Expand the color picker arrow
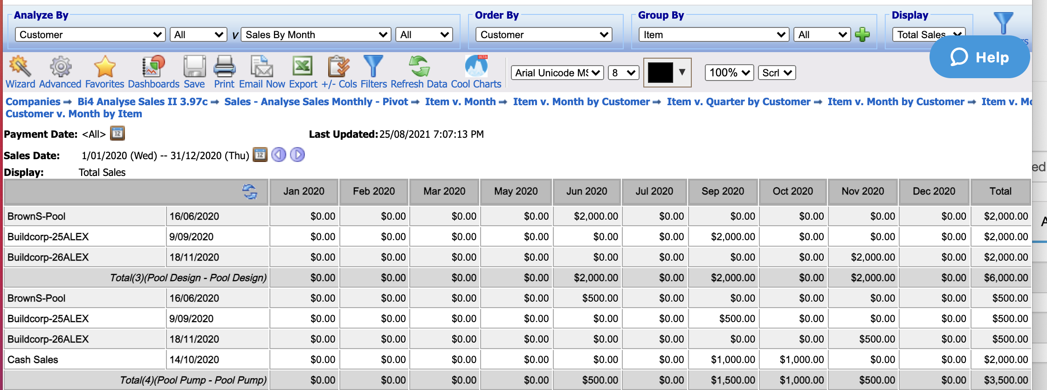The image size is (1047, 390). pos(682,72)
